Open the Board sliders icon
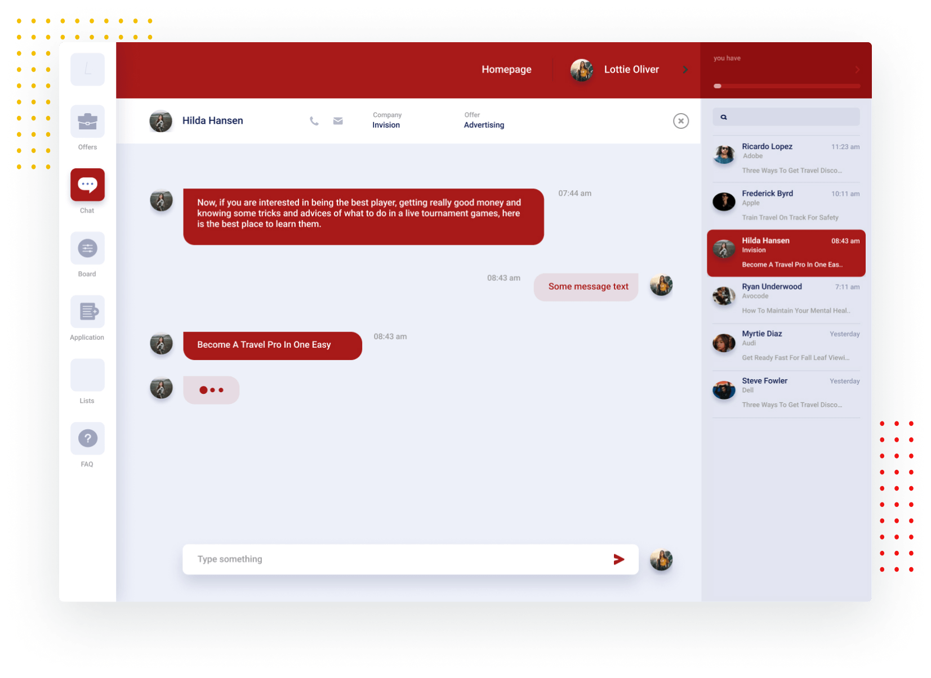 click(87, 248)
